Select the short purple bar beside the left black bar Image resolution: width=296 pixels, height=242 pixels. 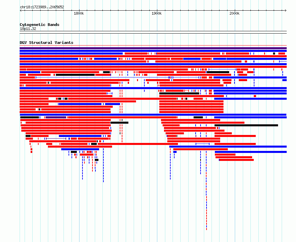tap(56, 117)
